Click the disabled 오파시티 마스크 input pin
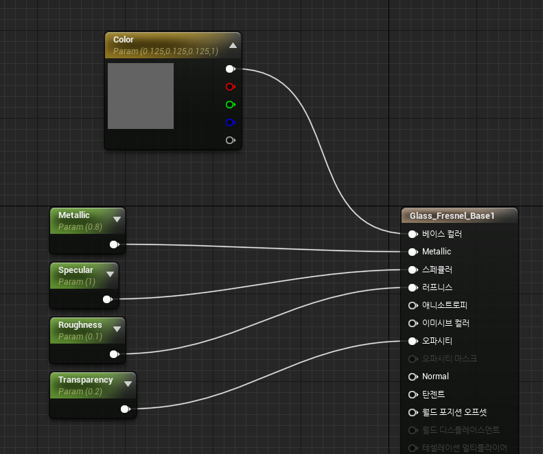The height and width of the screenshot is (454, 543). coord(413,359)
